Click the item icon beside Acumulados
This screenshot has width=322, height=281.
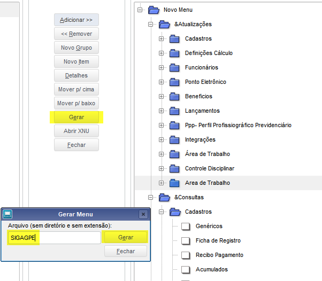click(x=186, y=270)
